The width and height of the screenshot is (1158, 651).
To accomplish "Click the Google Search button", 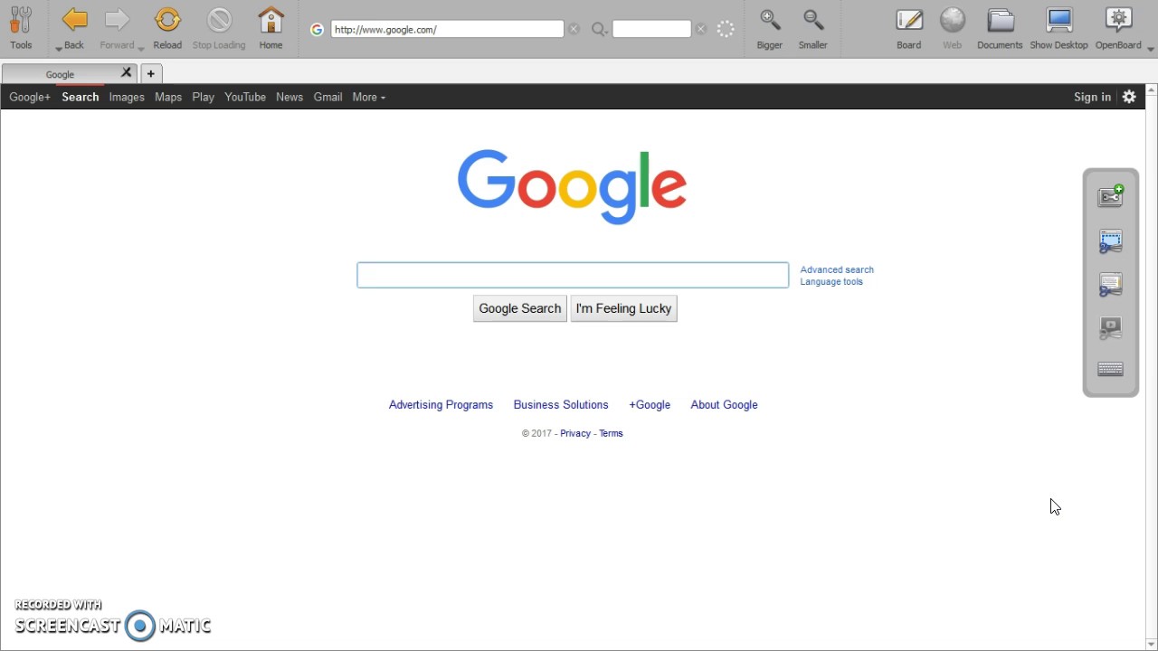I will click(x=520, y=308).
